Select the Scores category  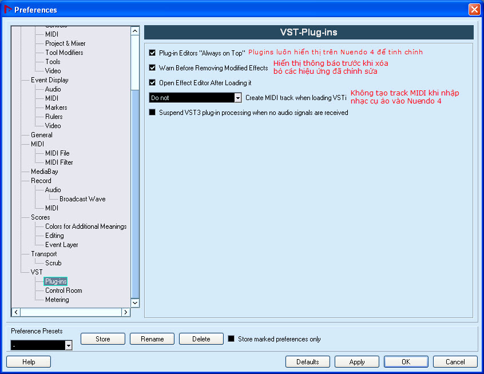(41, 217)
